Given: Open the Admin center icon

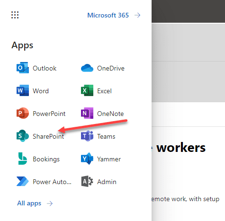Looking at the screenshot, I should (87, 181).
